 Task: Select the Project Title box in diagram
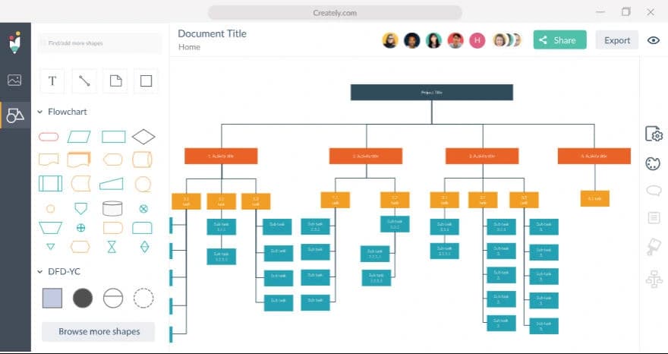coord(431,92)
